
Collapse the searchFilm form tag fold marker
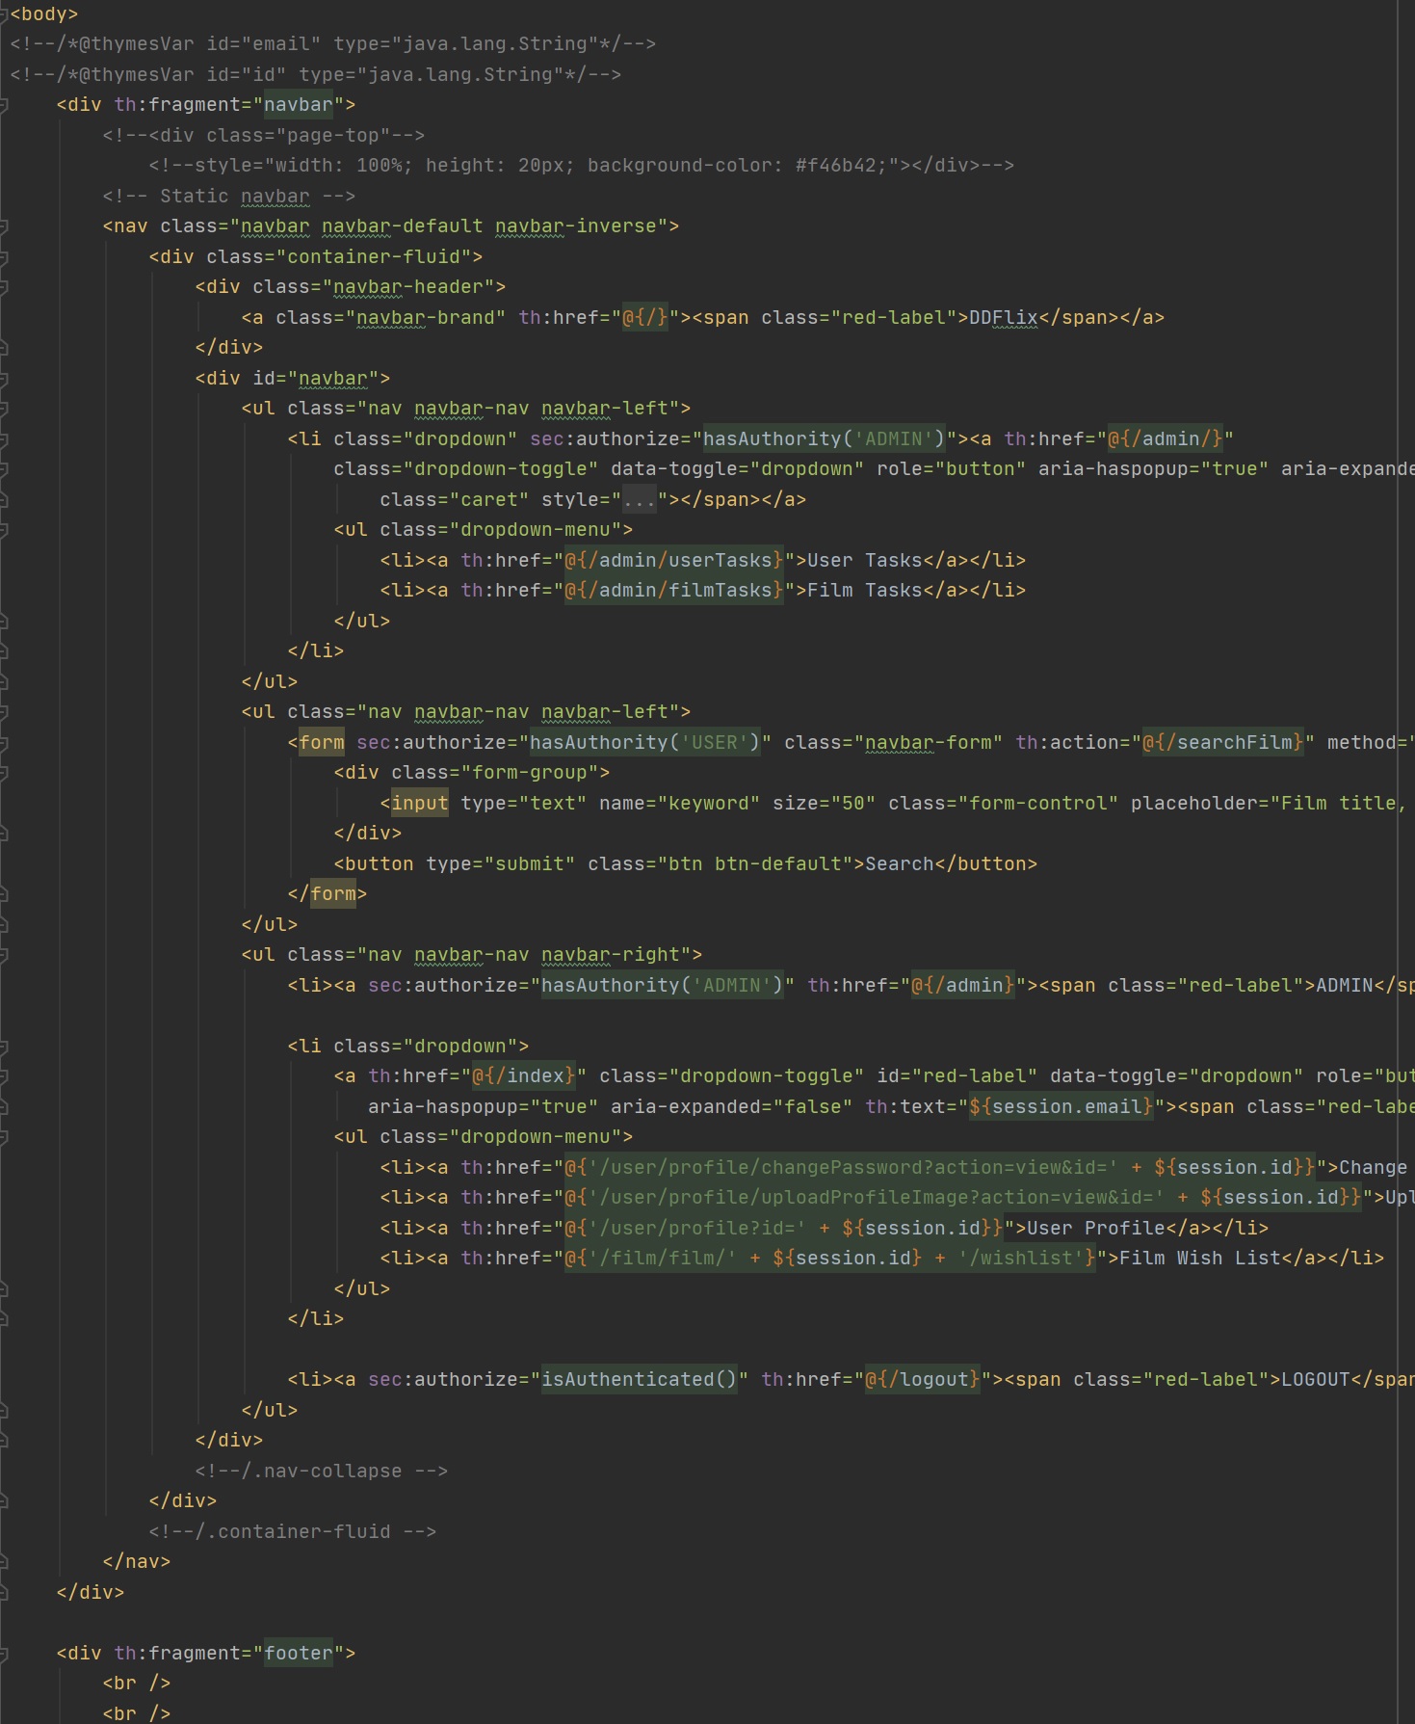(4, 743)
